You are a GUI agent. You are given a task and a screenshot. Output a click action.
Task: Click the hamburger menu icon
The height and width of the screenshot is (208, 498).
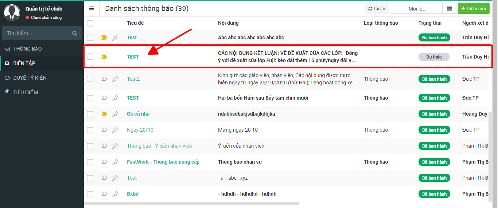coord(92,8)
